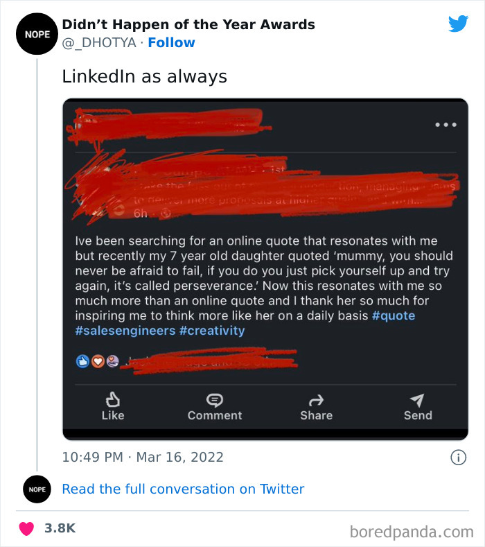Click the Twitter bird logo
Viewport: 485px width, 547px height.
tap(458, 24)
